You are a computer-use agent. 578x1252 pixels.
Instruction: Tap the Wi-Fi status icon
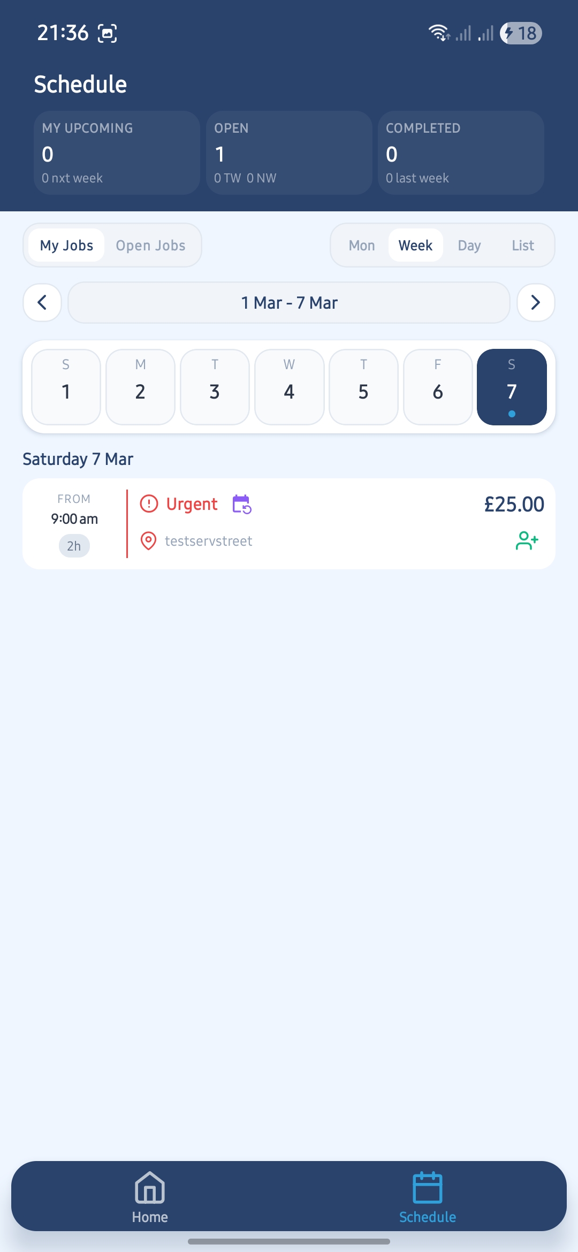439,33
